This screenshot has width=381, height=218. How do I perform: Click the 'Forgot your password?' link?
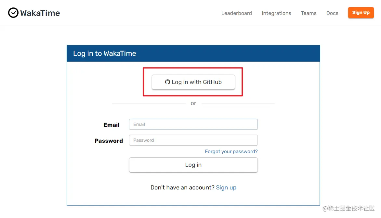(x=231, y=151)
